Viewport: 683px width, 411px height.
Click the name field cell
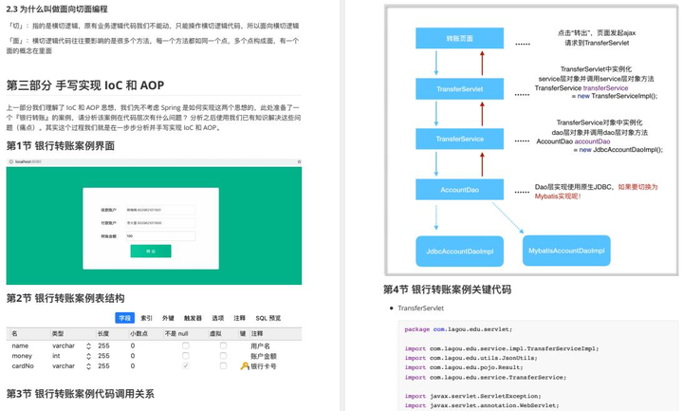pyautogui.click(x=20, y=346)
